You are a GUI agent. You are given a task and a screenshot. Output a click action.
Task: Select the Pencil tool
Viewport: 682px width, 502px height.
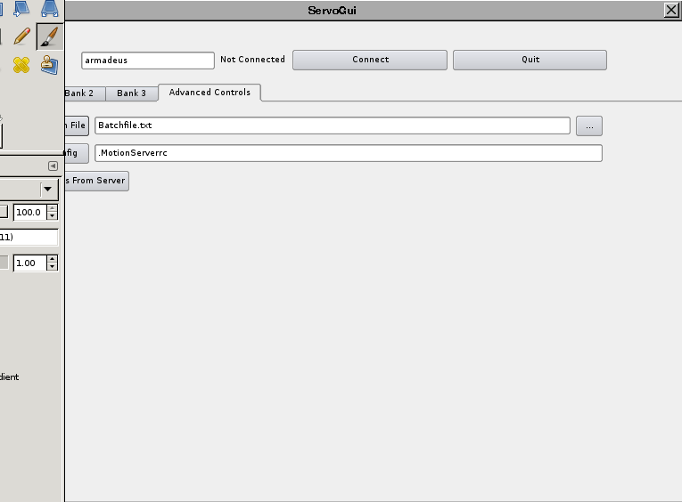click(21, 37)
